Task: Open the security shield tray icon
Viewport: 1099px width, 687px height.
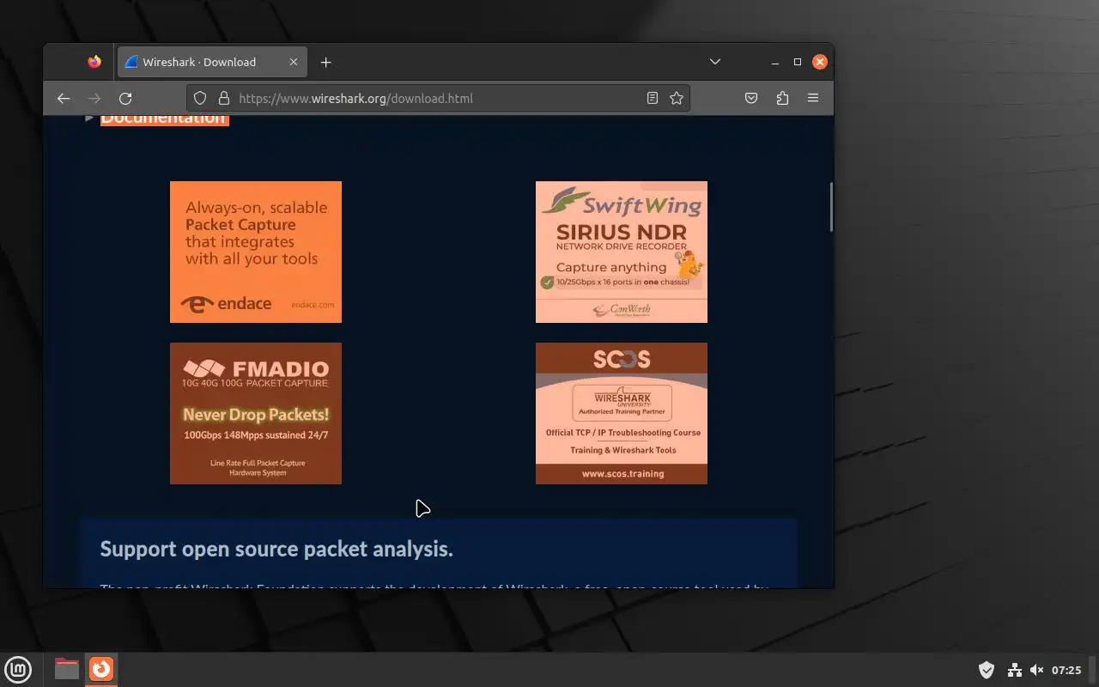Action: [x=987, y=670]
